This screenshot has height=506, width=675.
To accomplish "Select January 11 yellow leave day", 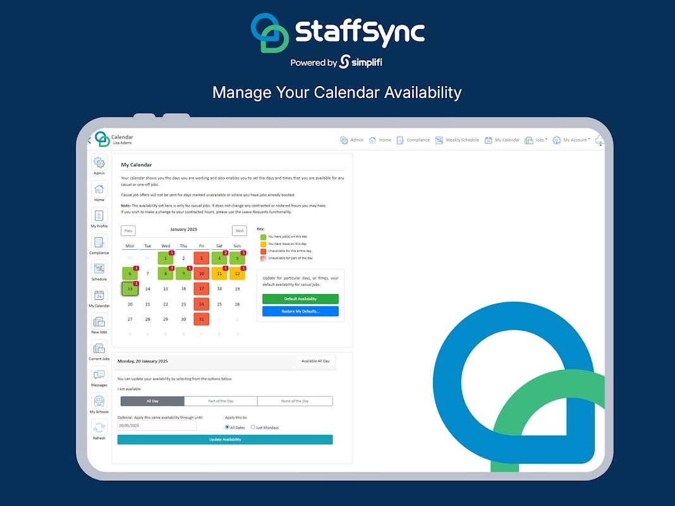I will click(x=219, y=273).
